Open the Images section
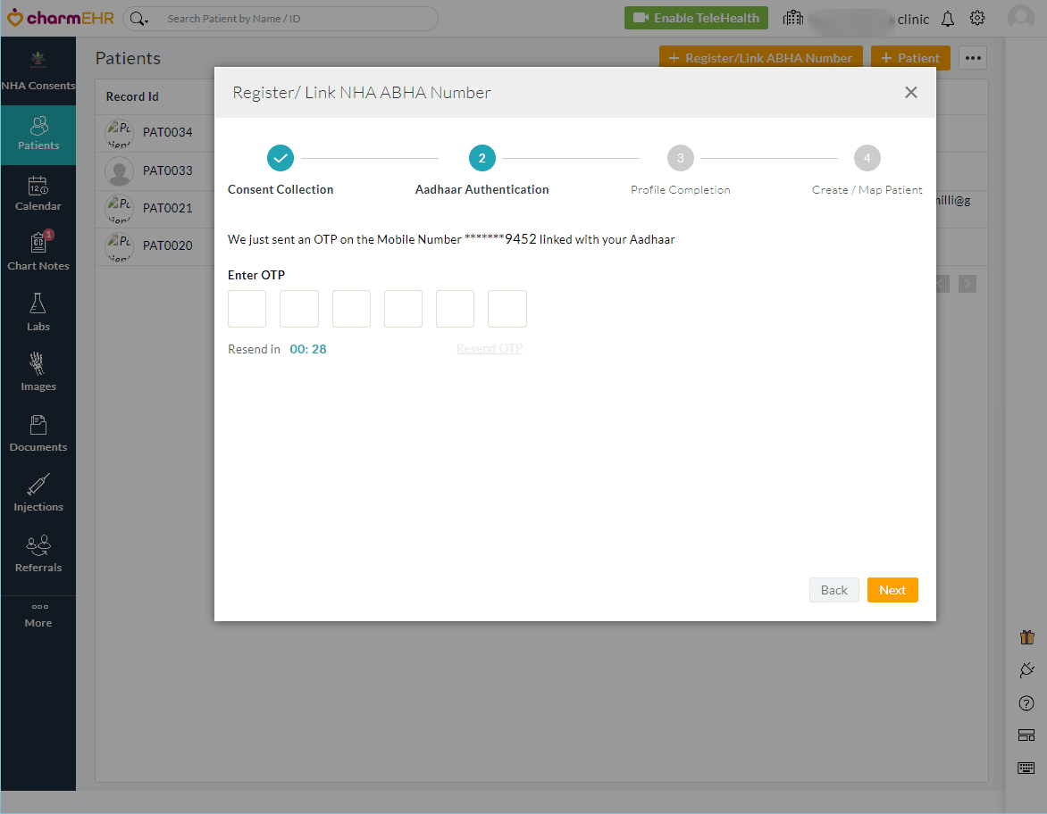The height and width of the screenshot is (814, 1047). point(38,372)
